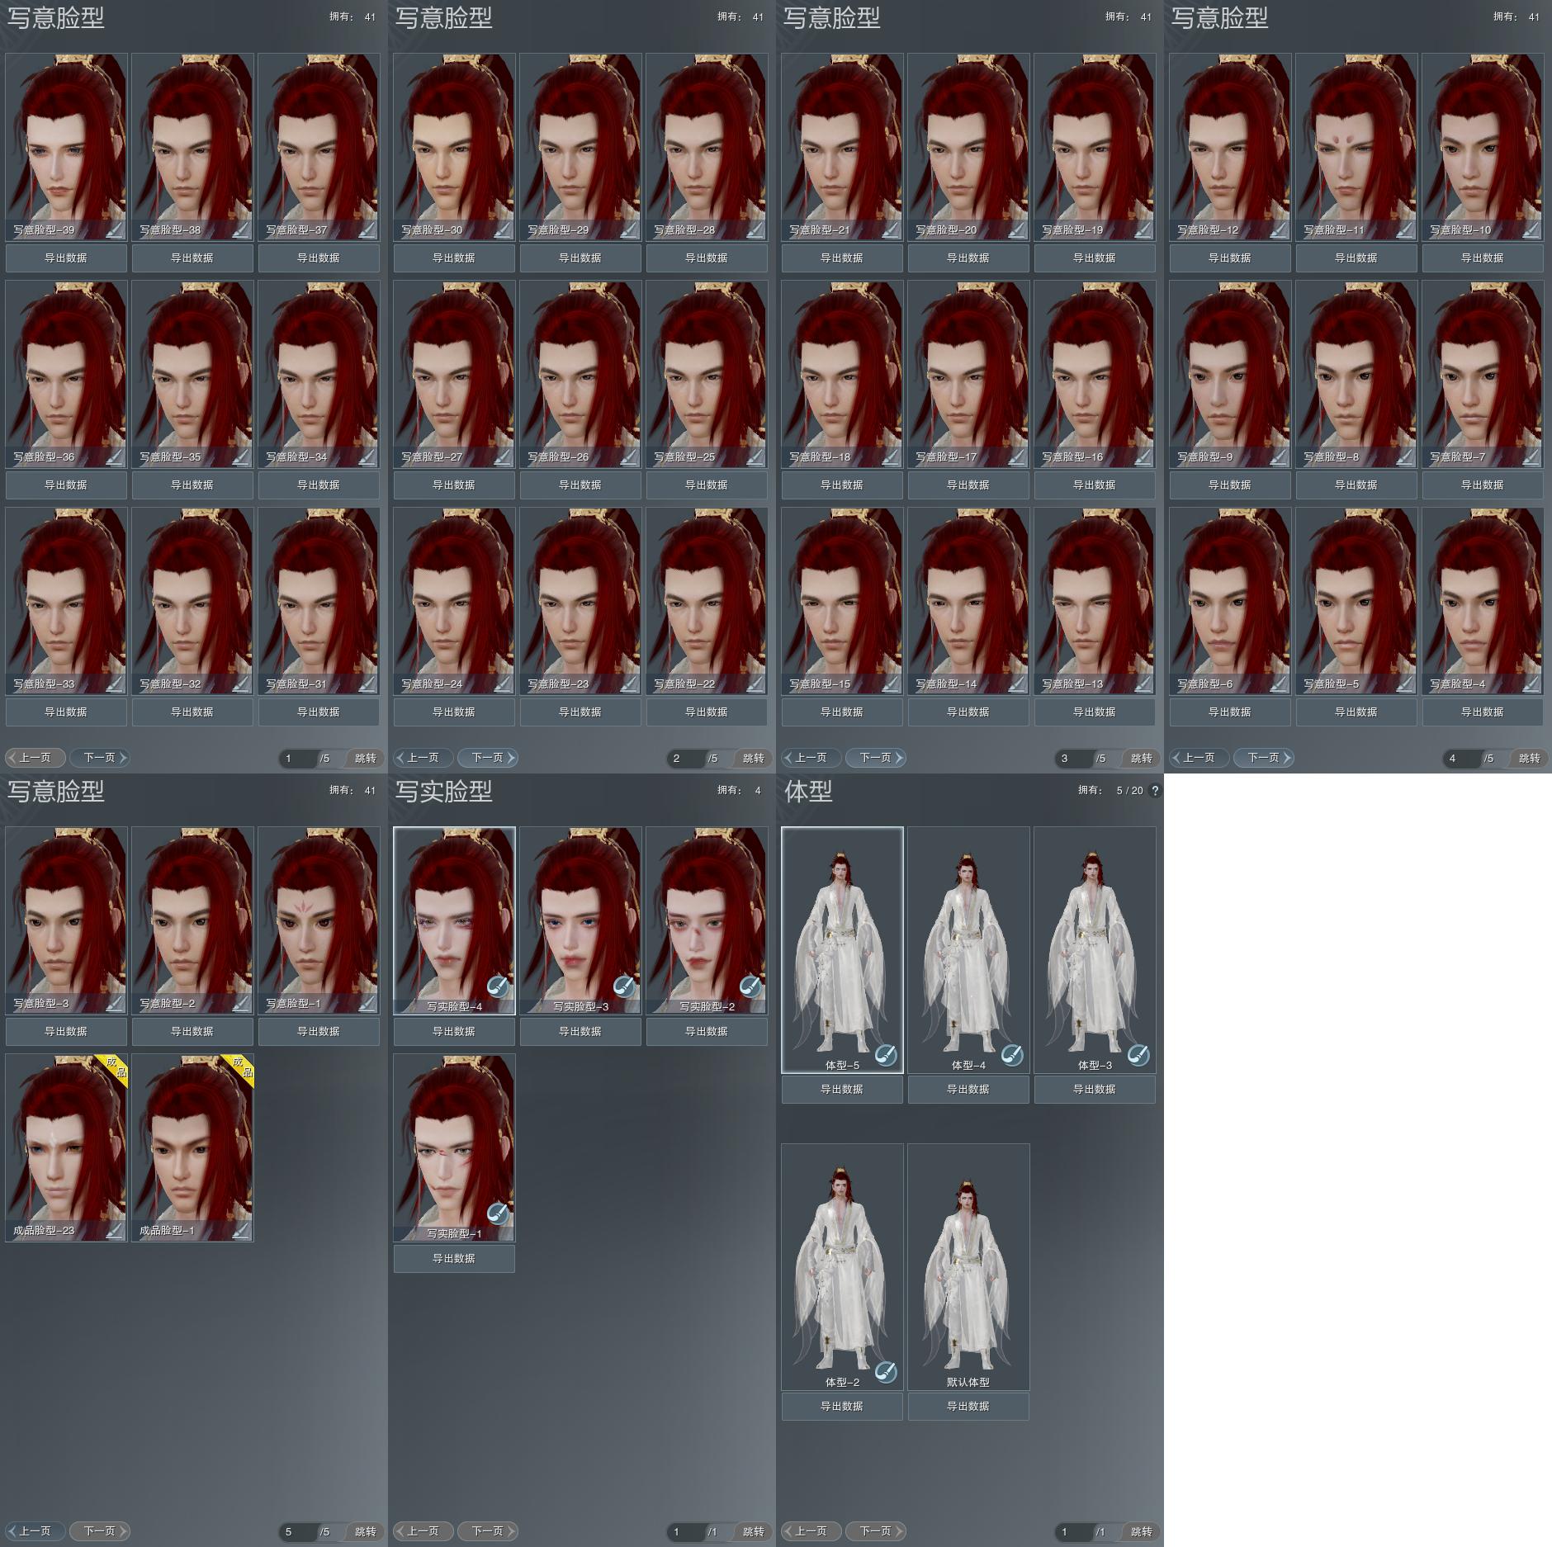Select face thumbnail 写意脸型-1
This screenshot has width=1552, height=1547.
319,920
